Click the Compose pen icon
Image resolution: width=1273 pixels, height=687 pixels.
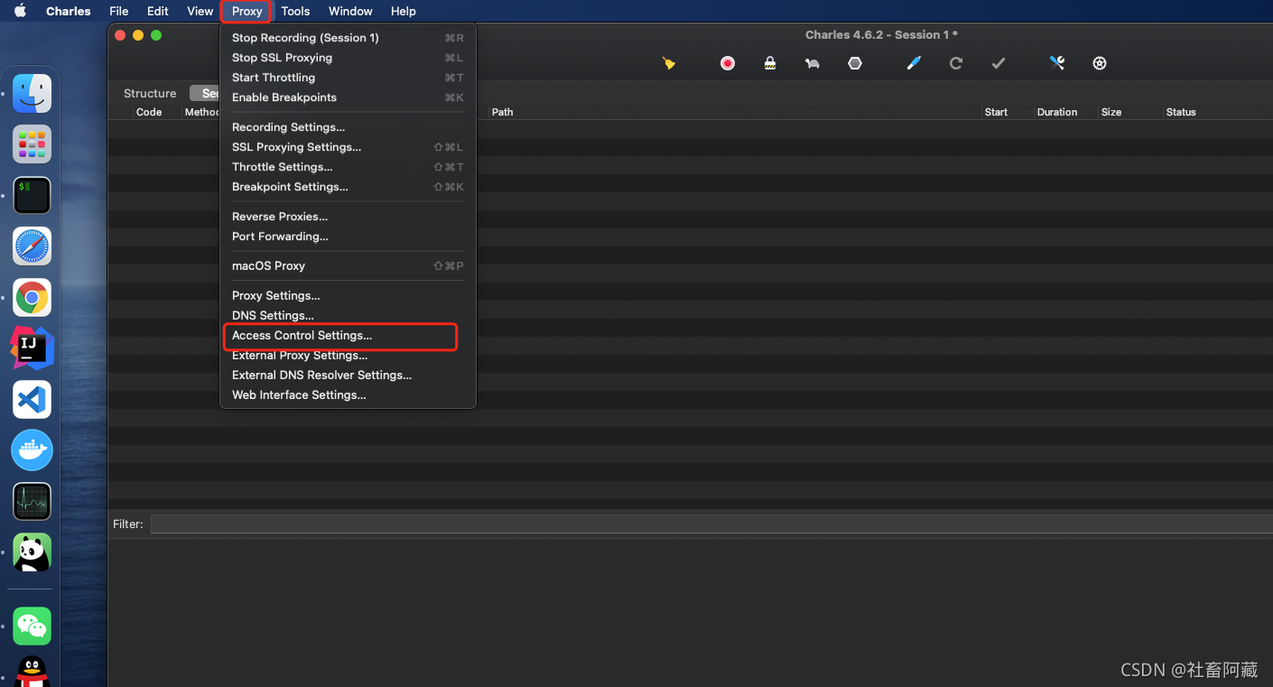[914, 63]
